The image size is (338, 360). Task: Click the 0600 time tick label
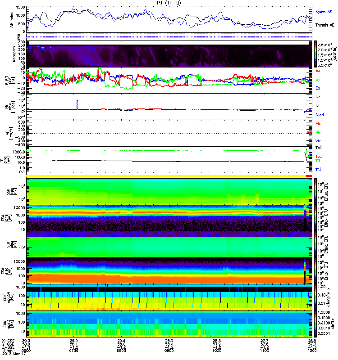click(x=26, y=351)
